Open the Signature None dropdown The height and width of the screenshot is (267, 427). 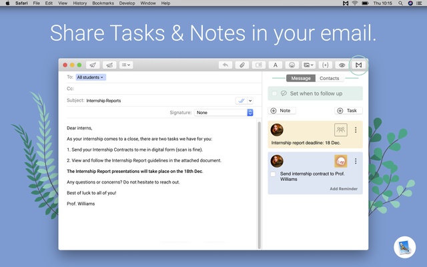[224, 113]
